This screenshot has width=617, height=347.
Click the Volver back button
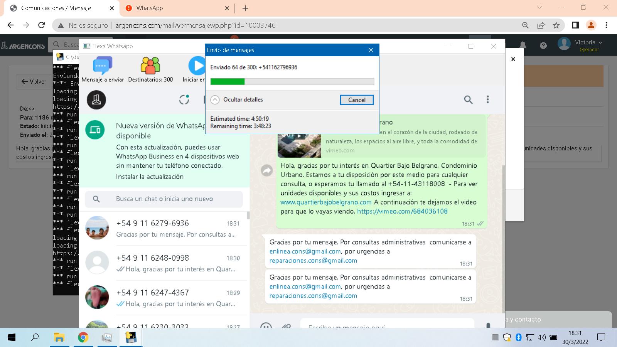(x=34, y=82)
